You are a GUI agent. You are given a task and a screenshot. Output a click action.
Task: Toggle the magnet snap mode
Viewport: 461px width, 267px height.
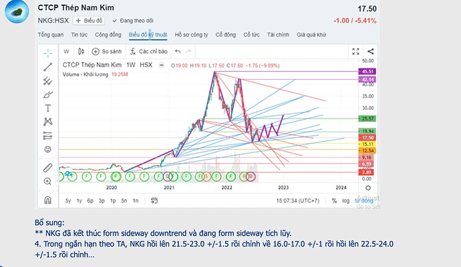point(47,200)
